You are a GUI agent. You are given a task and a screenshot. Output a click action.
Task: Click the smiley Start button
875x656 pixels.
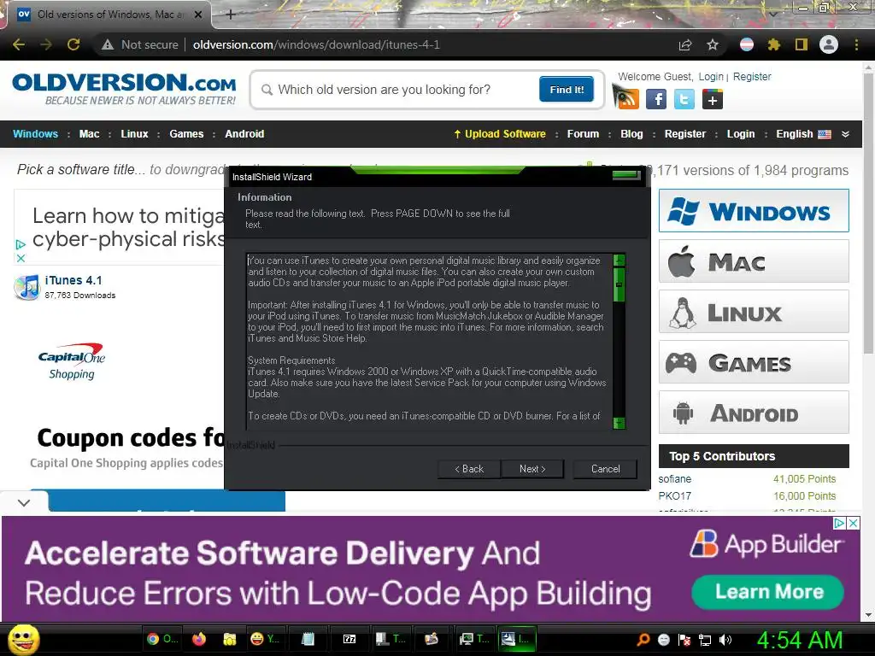click(23, 640)
